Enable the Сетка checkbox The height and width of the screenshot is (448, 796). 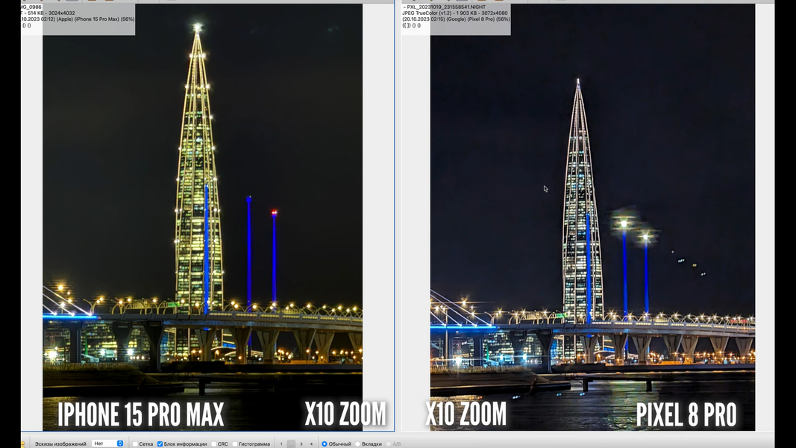pos(135,444)
